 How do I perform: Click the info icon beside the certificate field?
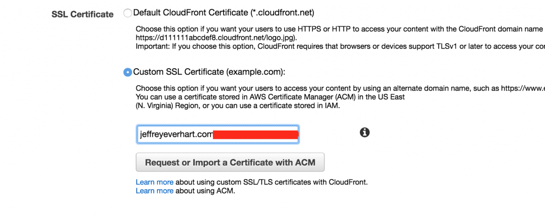point(364,132)
